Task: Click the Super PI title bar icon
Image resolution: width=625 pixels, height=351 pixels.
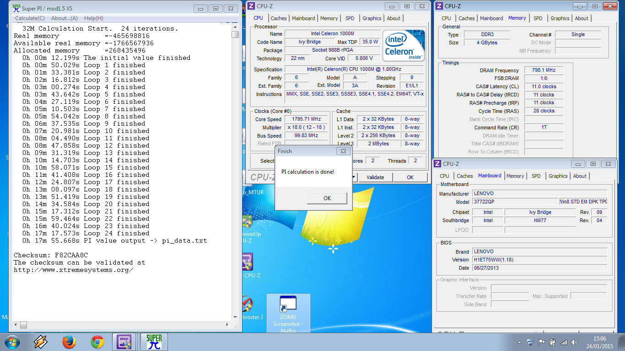Action: [x=16, y=8]
